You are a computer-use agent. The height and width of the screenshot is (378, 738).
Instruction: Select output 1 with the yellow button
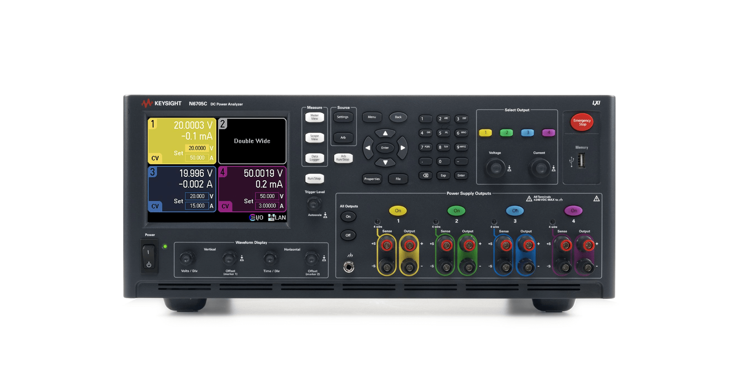pos(485,133)
